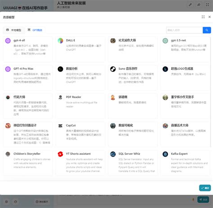Expand the model dialog to fullscreen
This screenshot has width=213, height=208.
click(203, 17)
